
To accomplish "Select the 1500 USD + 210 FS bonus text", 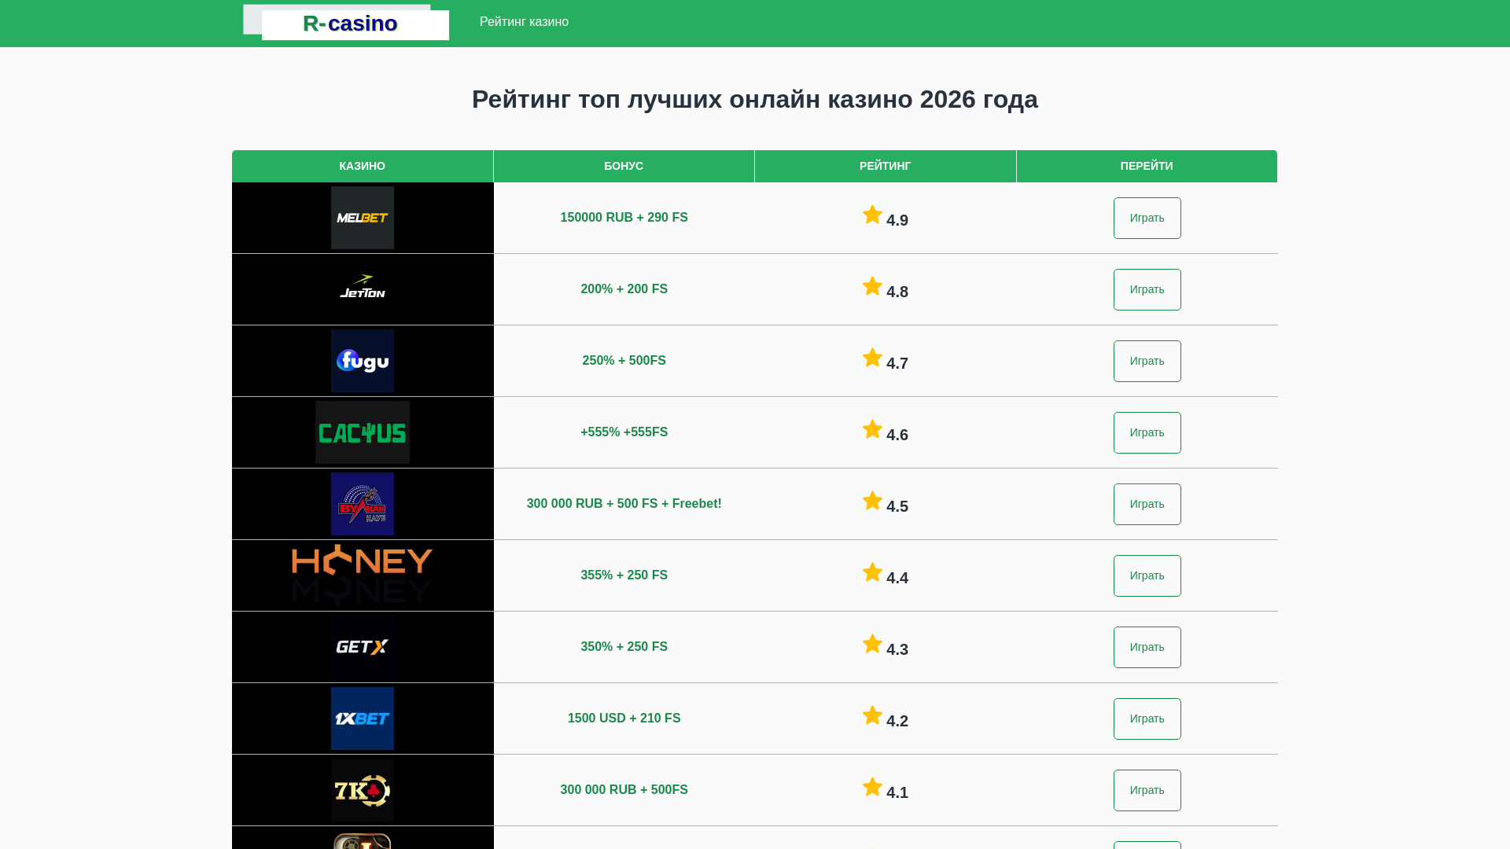I will tap(624, 719).
